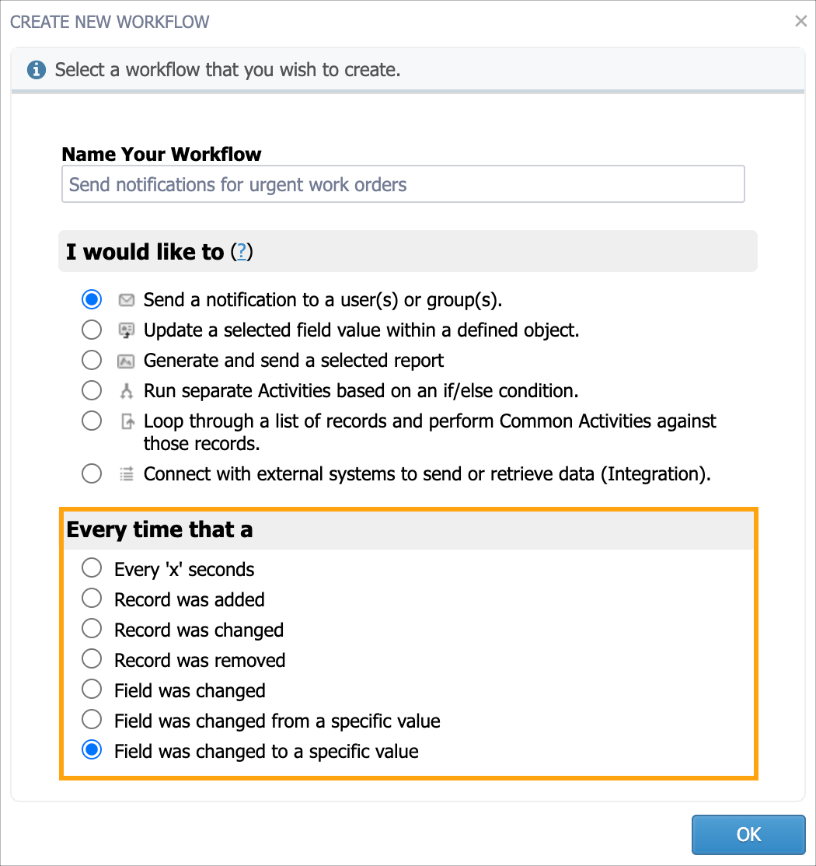The width and height of the screenshot is (816, 866).
Task: Select 'Generate and send a selected report'
Action: coord(92,360)
